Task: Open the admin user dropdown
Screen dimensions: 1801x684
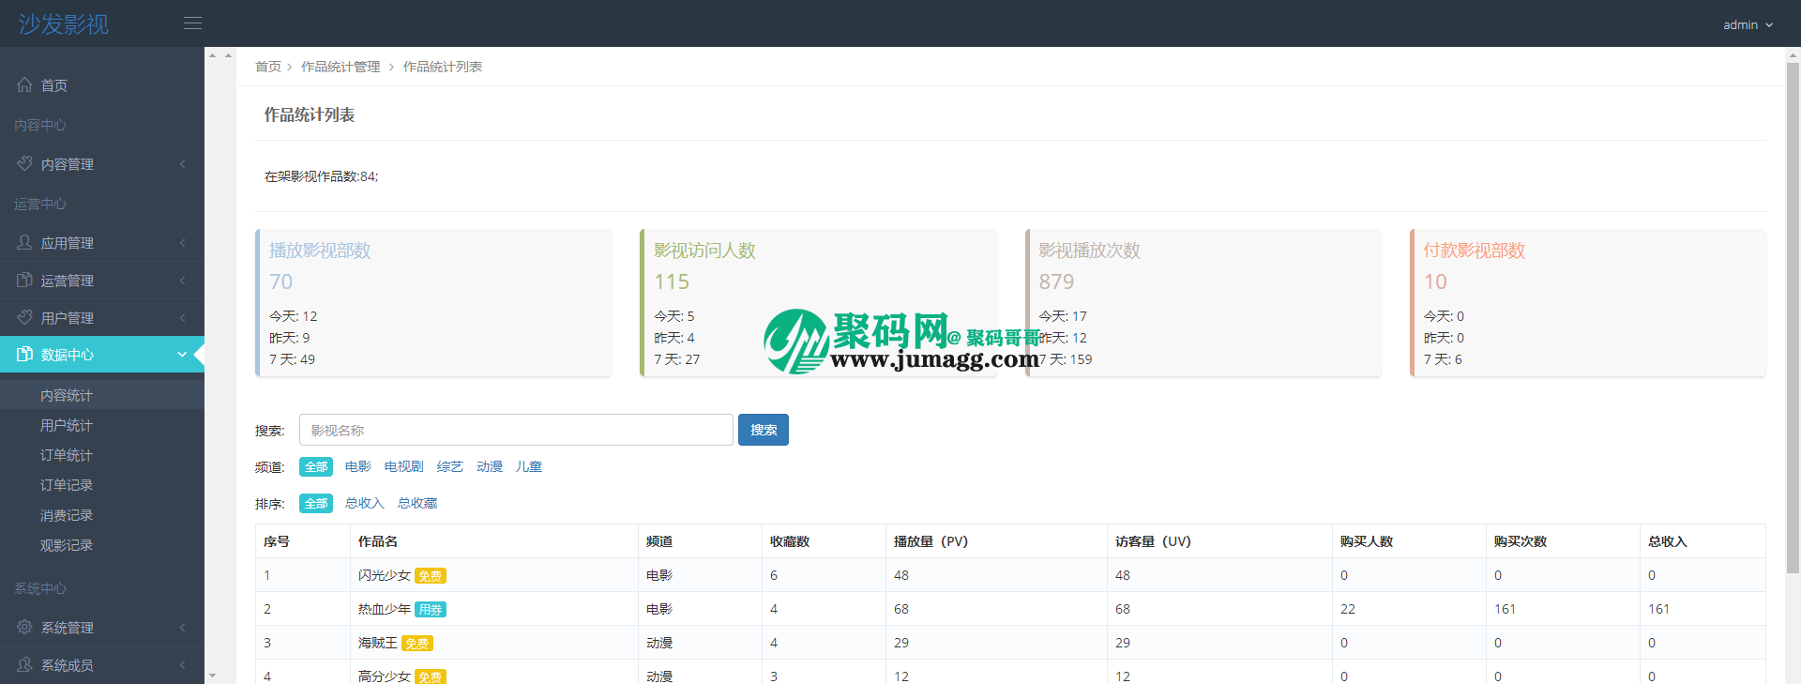Action: pyautogui.click(x=1747, y=25)
